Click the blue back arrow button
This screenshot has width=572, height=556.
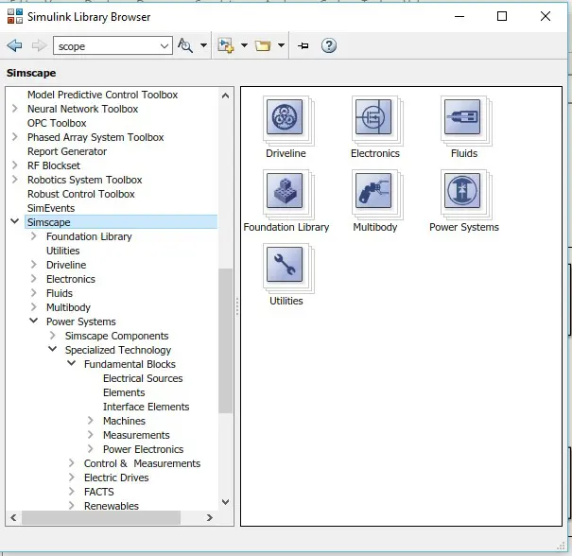point(14,45)
